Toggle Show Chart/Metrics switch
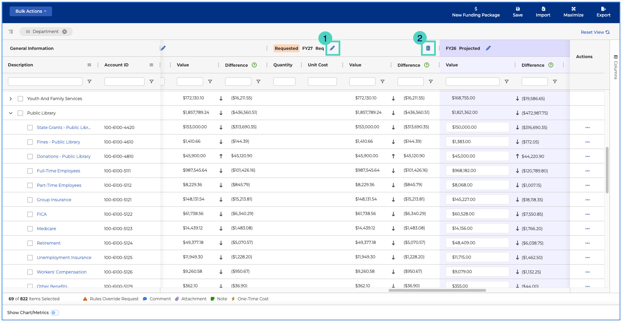 (x=55, y=313)
